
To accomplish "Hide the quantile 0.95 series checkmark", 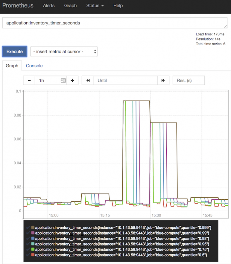I will click(x=27, y=244).
